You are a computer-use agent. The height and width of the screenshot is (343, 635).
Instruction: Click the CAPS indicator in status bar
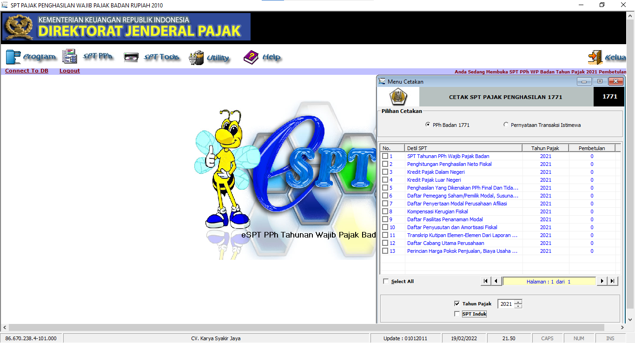click(547, 338)
